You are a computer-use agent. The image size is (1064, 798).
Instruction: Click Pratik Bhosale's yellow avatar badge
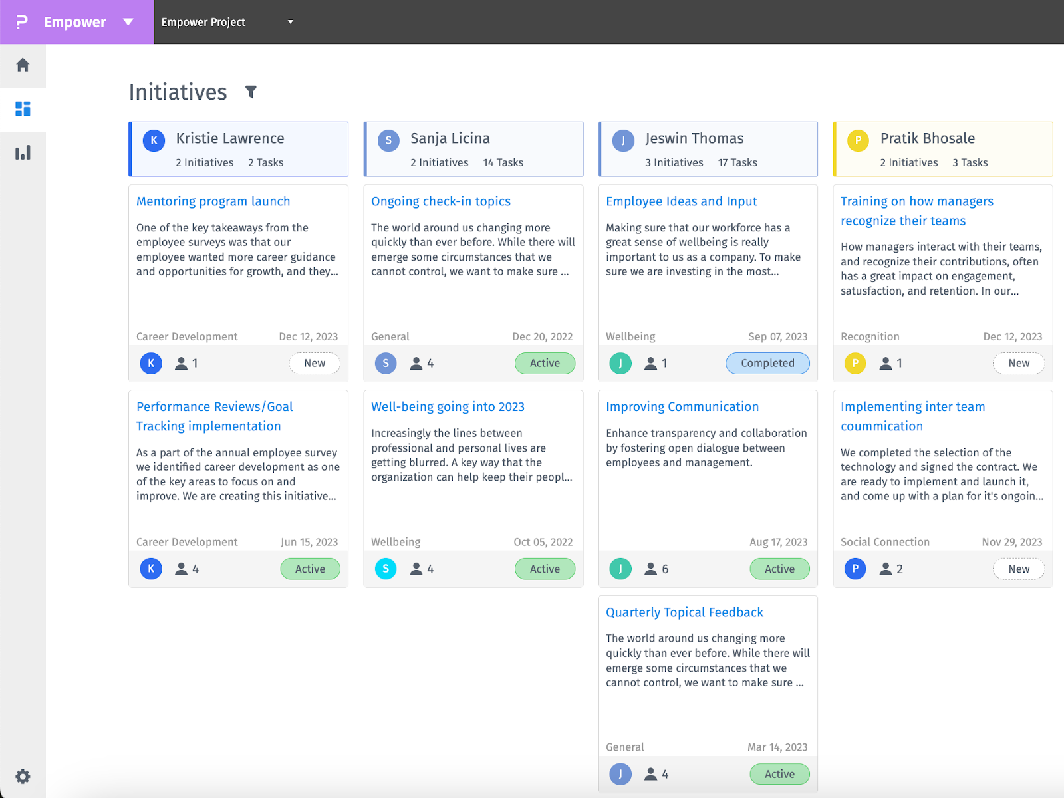[858, 141]
